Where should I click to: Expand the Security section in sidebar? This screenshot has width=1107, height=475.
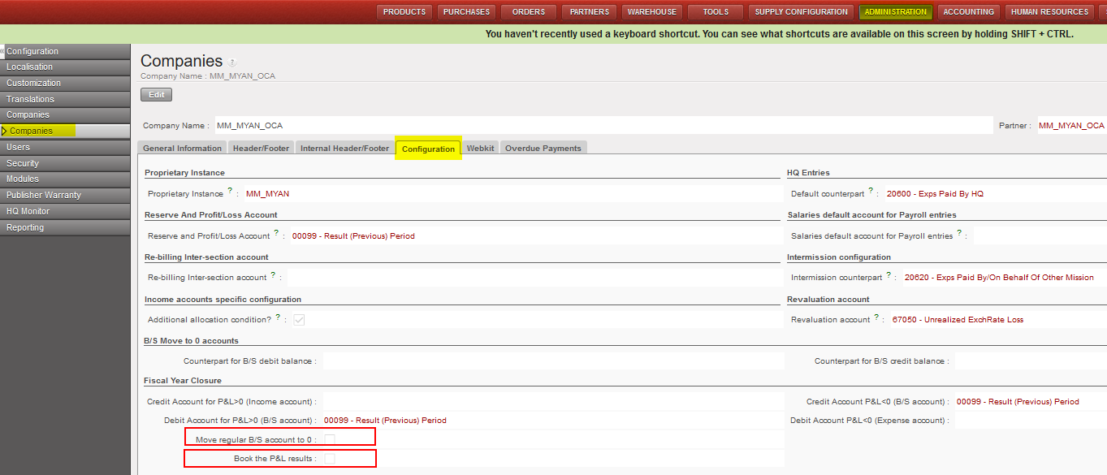[23, 163]
